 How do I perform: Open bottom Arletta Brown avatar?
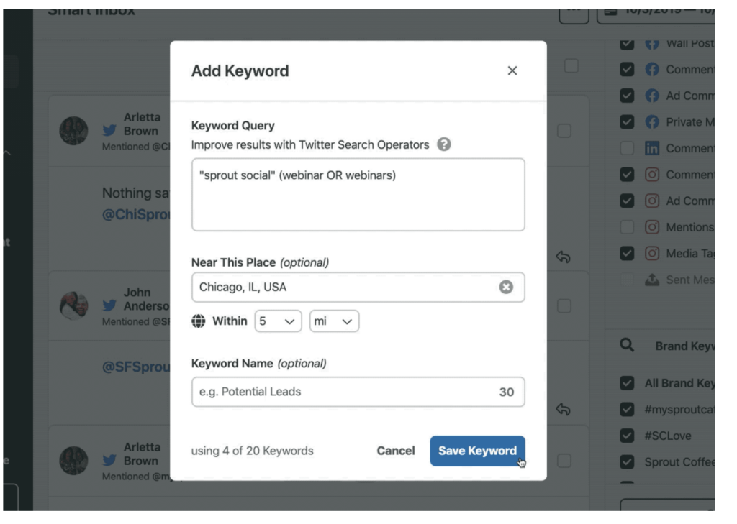coord(74,460)
